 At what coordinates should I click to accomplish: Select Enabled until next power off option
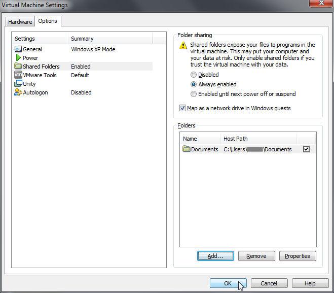pos(194,94)
